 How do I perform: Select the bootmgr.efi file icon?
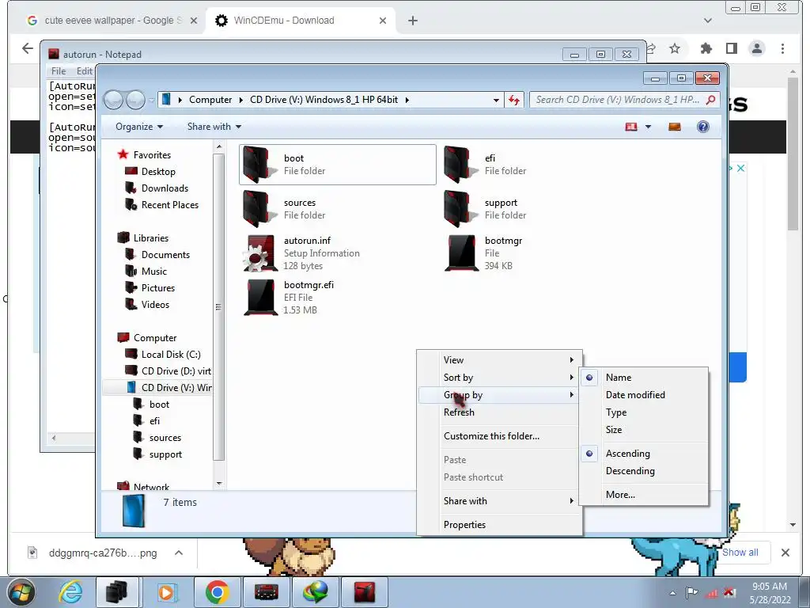259,298
